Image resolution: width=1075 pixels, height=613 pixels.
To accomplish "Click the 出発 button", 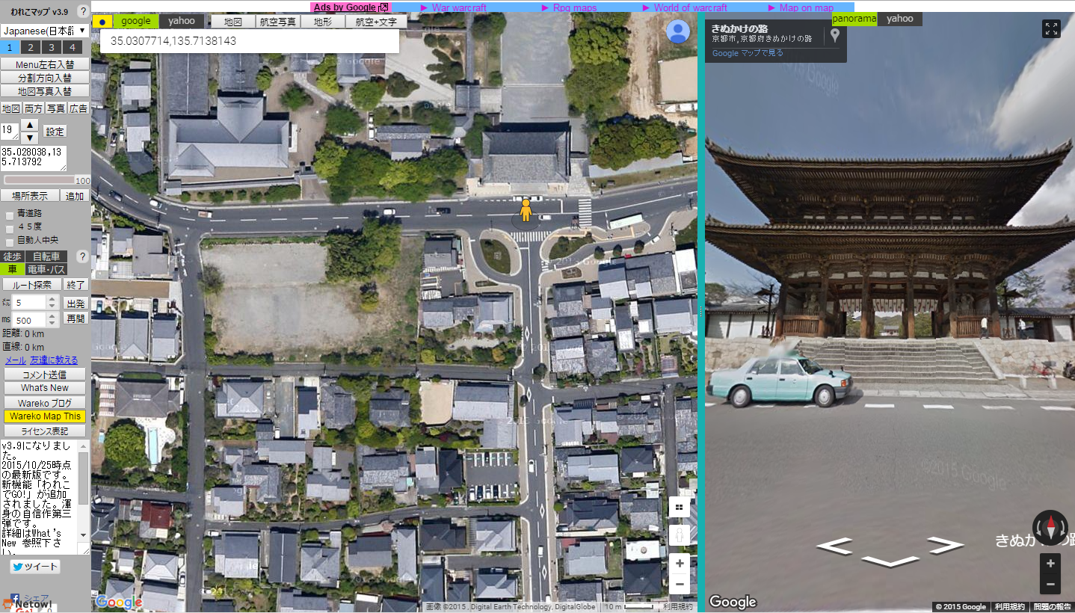I will tap(76, 304).
